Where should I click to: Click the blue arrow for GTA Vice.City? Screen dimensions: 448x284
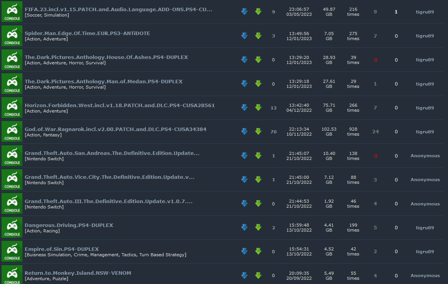point(244,179)
